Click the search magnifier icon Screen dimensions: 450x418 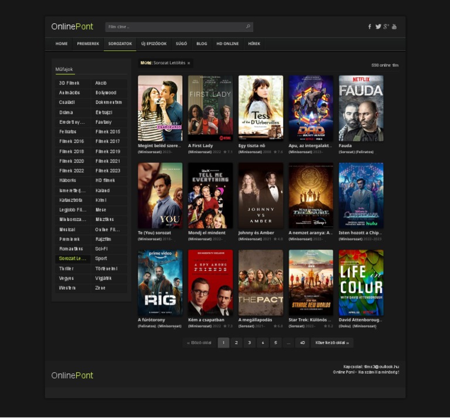(x=248, y=26)
